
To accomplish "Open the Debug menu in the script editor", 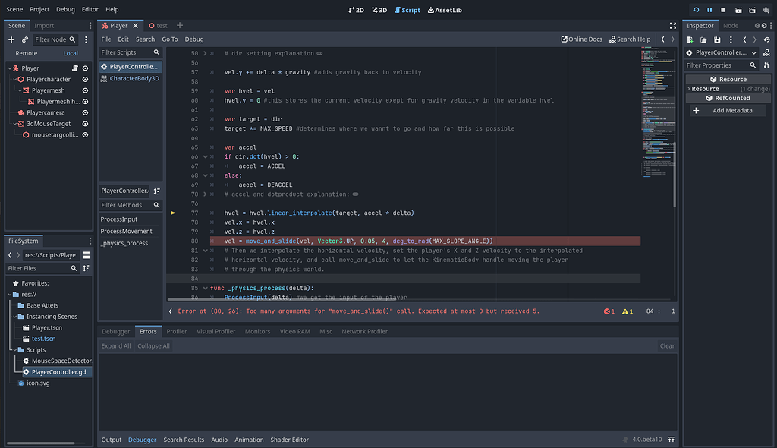I will point(194,39).
